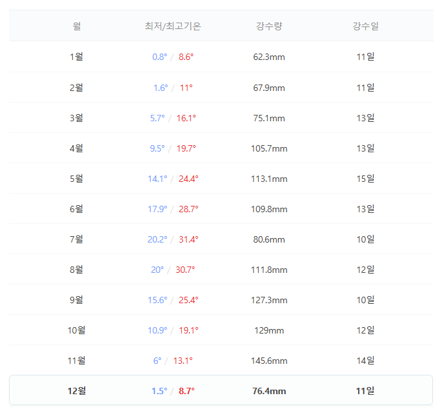This screenshot has width=442, height=409.
Task: Click low temperature 10.9° in 10월 row
Action: (157, 330)
